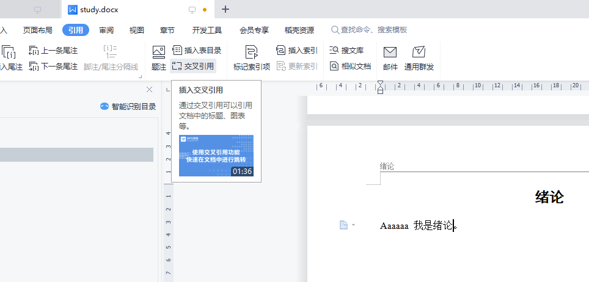Close the navigation pane with X
This screenshot has height=282, width=589.
click(x=150, y=89)
